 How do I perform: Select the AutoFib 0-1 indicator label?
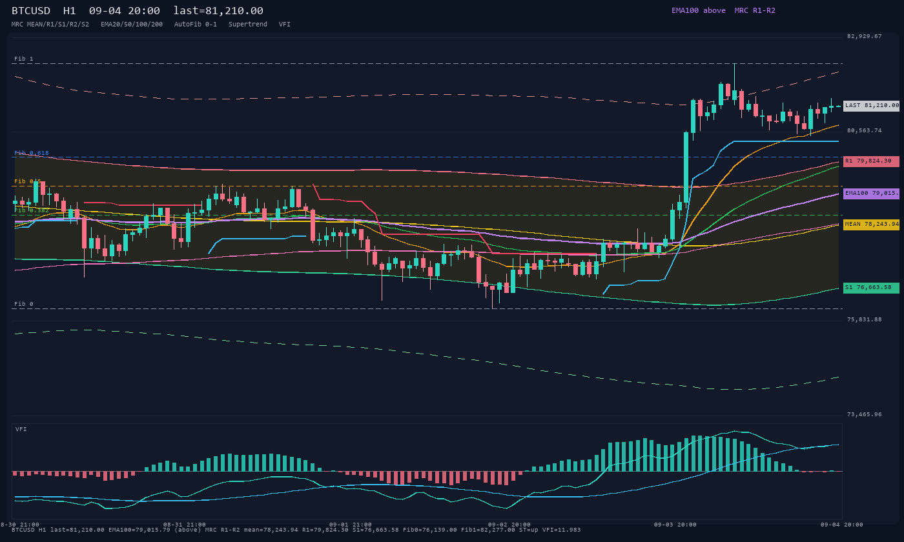(196, 25)
